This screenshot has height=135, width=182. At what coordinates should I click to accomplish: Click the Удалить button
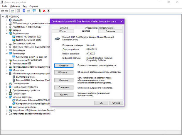(64, 95)
